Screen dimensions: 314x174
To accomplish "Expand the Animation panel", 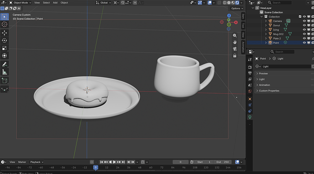I will 283,85.
